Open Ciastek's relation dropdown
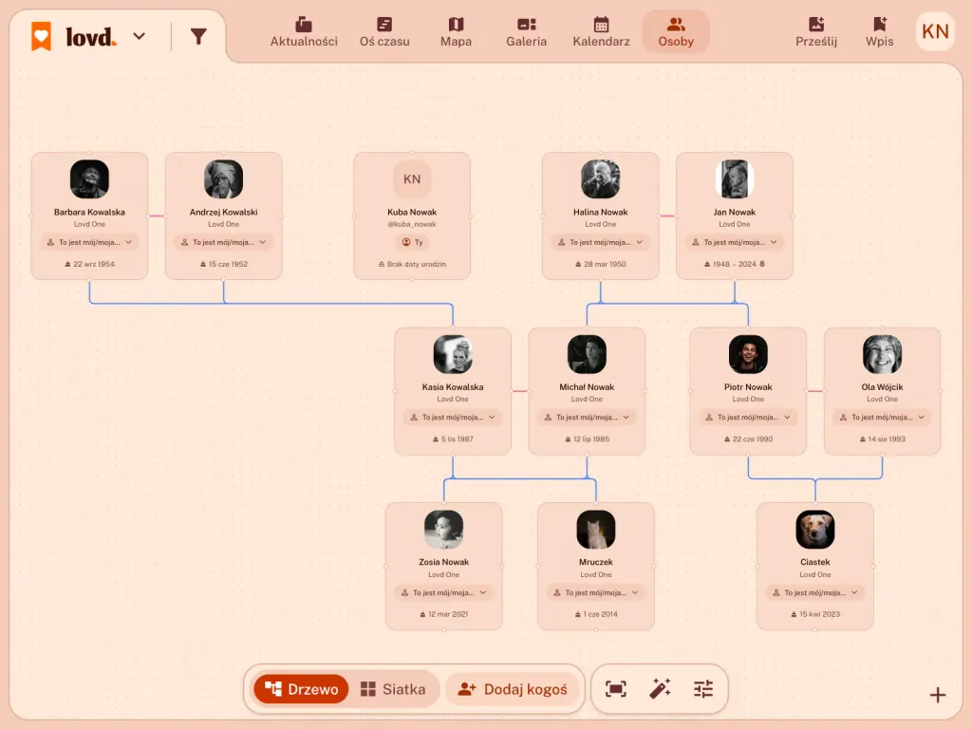 pos(814,592)
